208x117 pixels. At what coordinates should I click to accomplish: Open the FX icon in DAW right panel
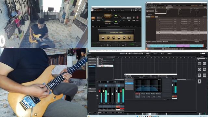click(204, 64)
